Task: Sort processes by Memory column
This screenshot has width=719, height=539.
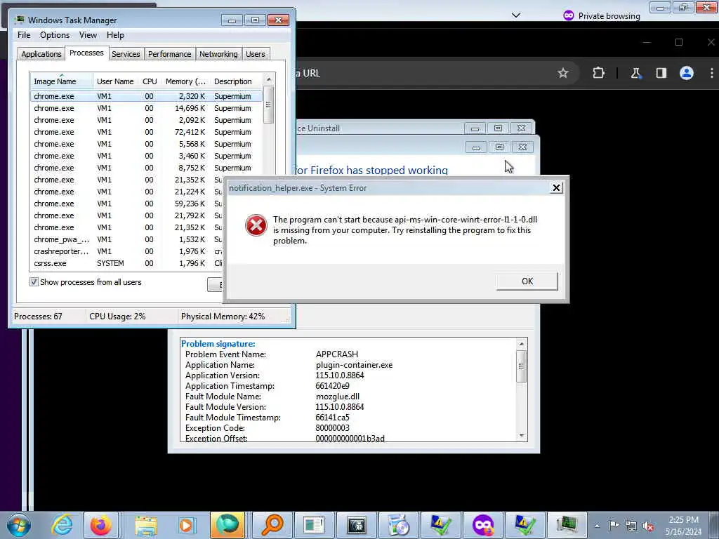Action: tap(185, 81)
